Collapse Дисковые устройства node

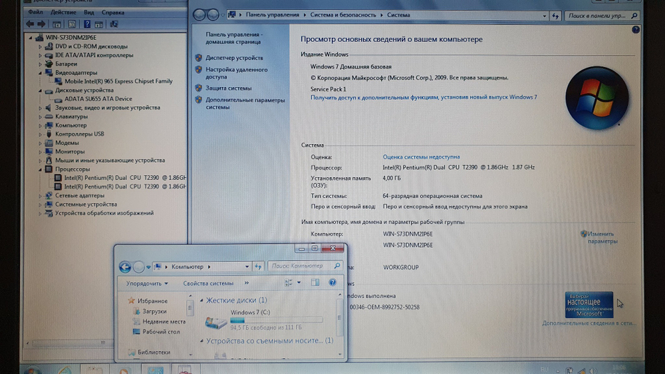(x=41, y=90)
